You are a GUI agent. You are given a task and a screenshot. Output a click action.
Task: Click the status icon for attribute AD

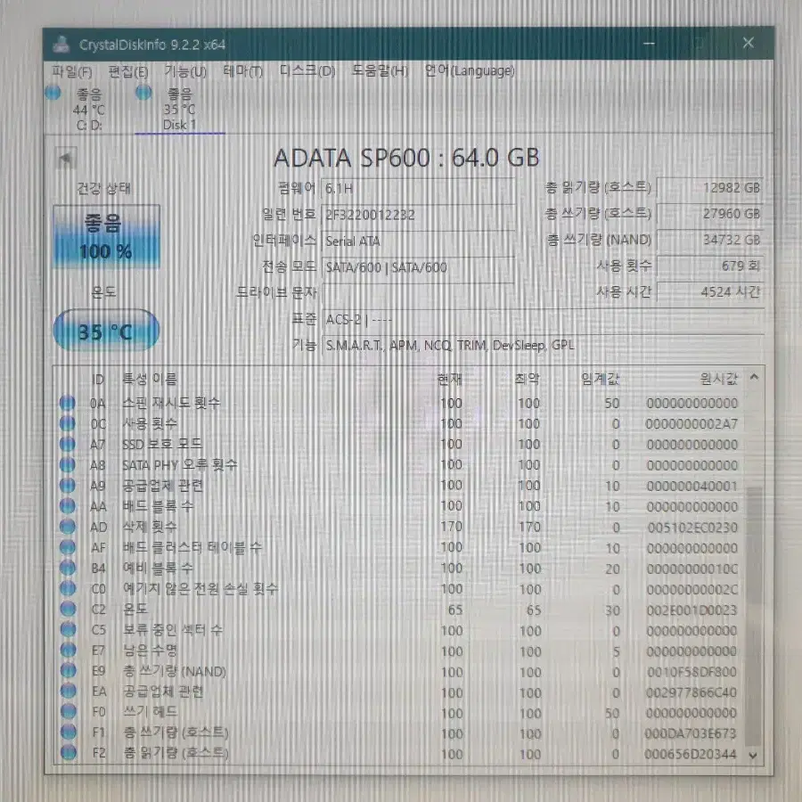click(68, 527)
